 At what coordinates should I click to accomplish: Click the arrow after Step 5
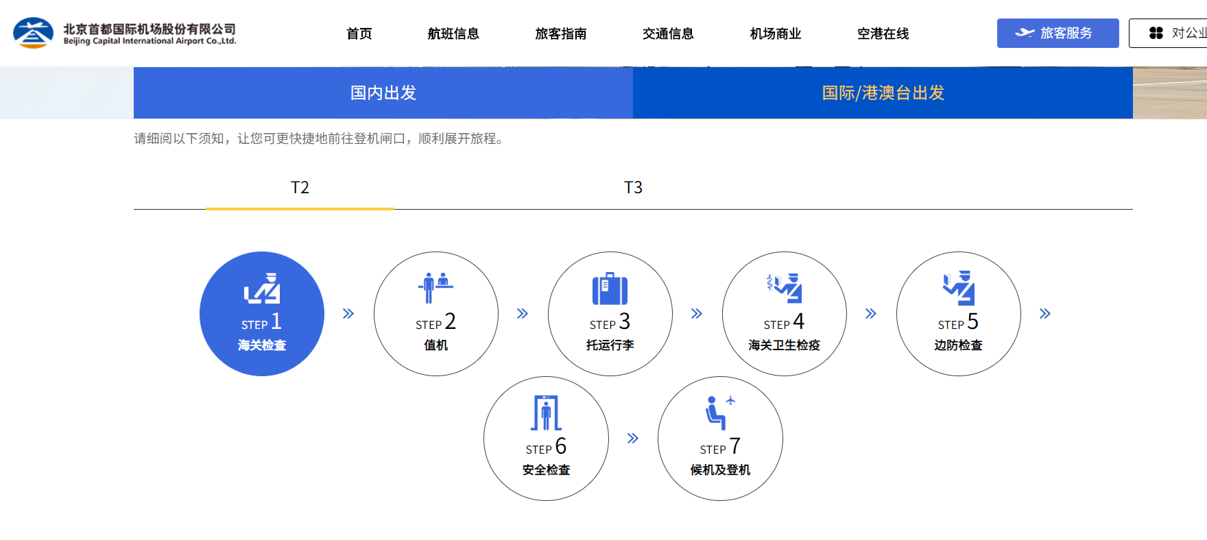pos(1045,314)
